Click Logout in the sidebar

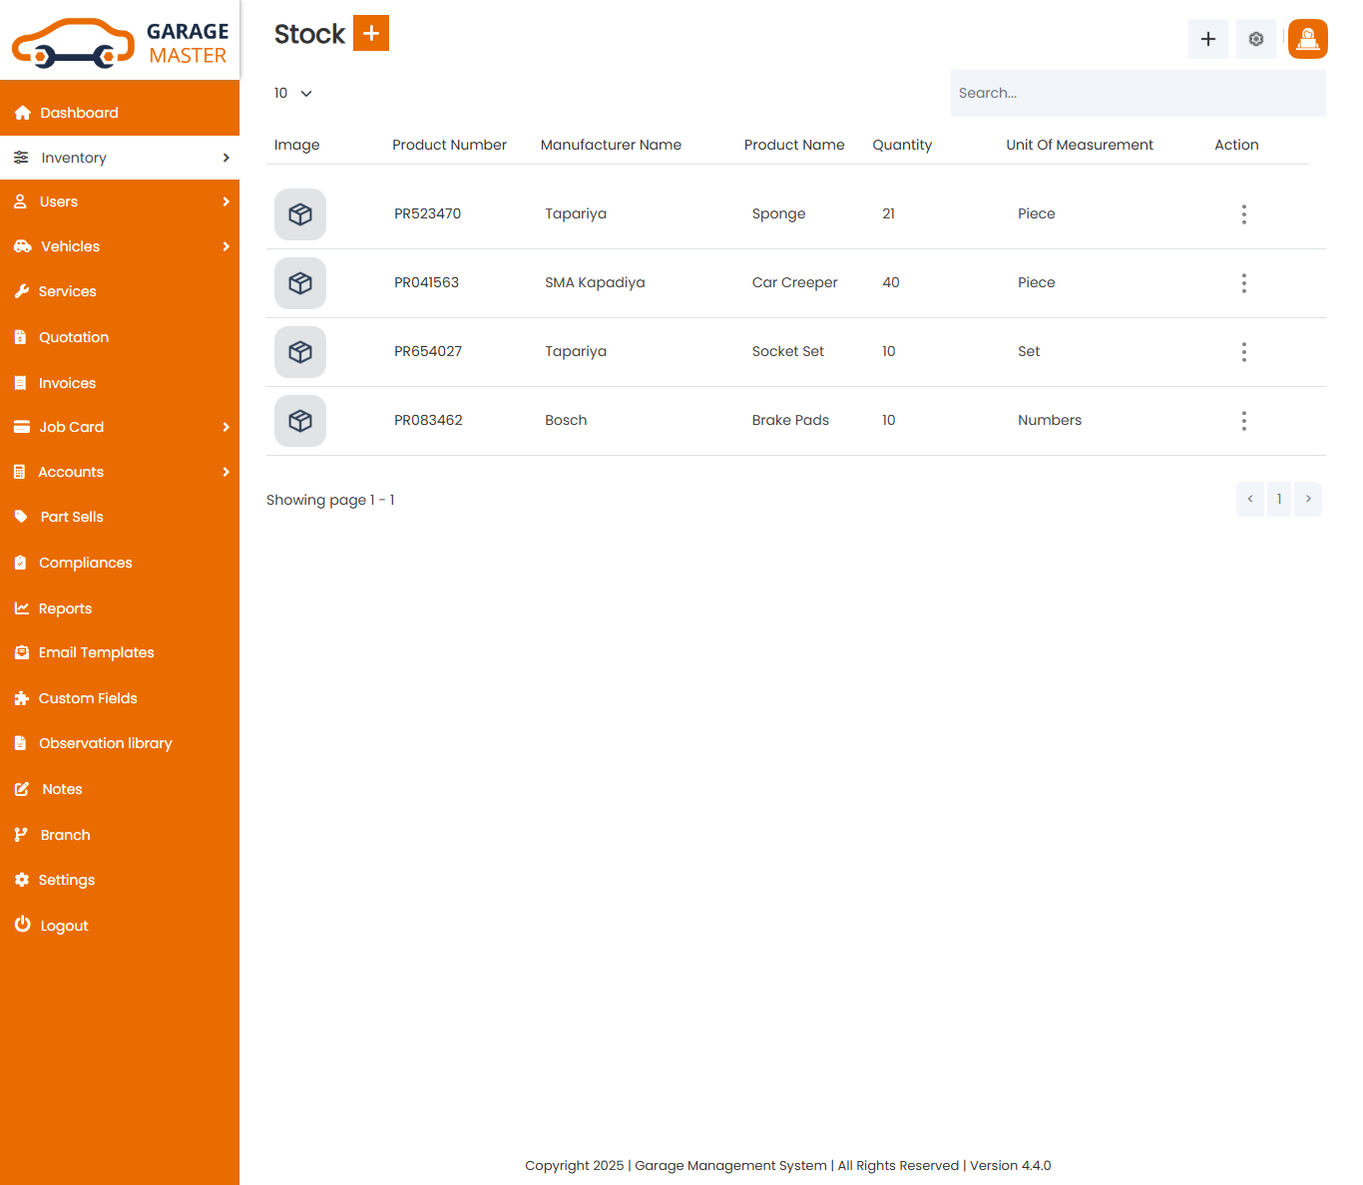tap(64, 926)
